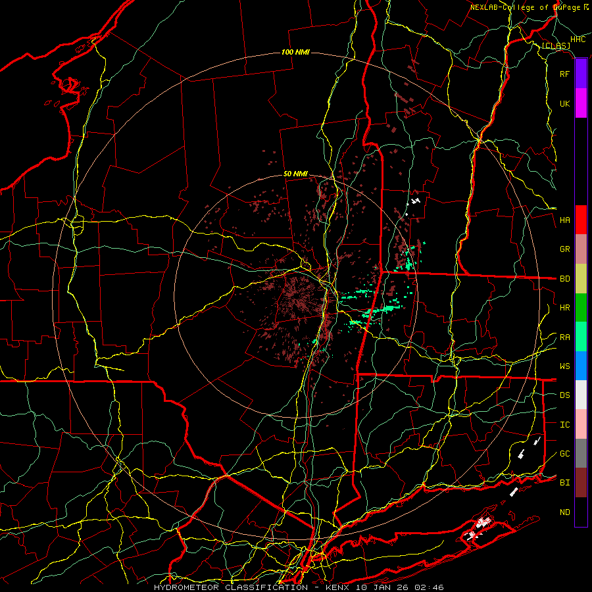The height and width of the screenshot is (592, 592).
Task: Click the UK magenta legend swatch
Action: click(581, 103)
